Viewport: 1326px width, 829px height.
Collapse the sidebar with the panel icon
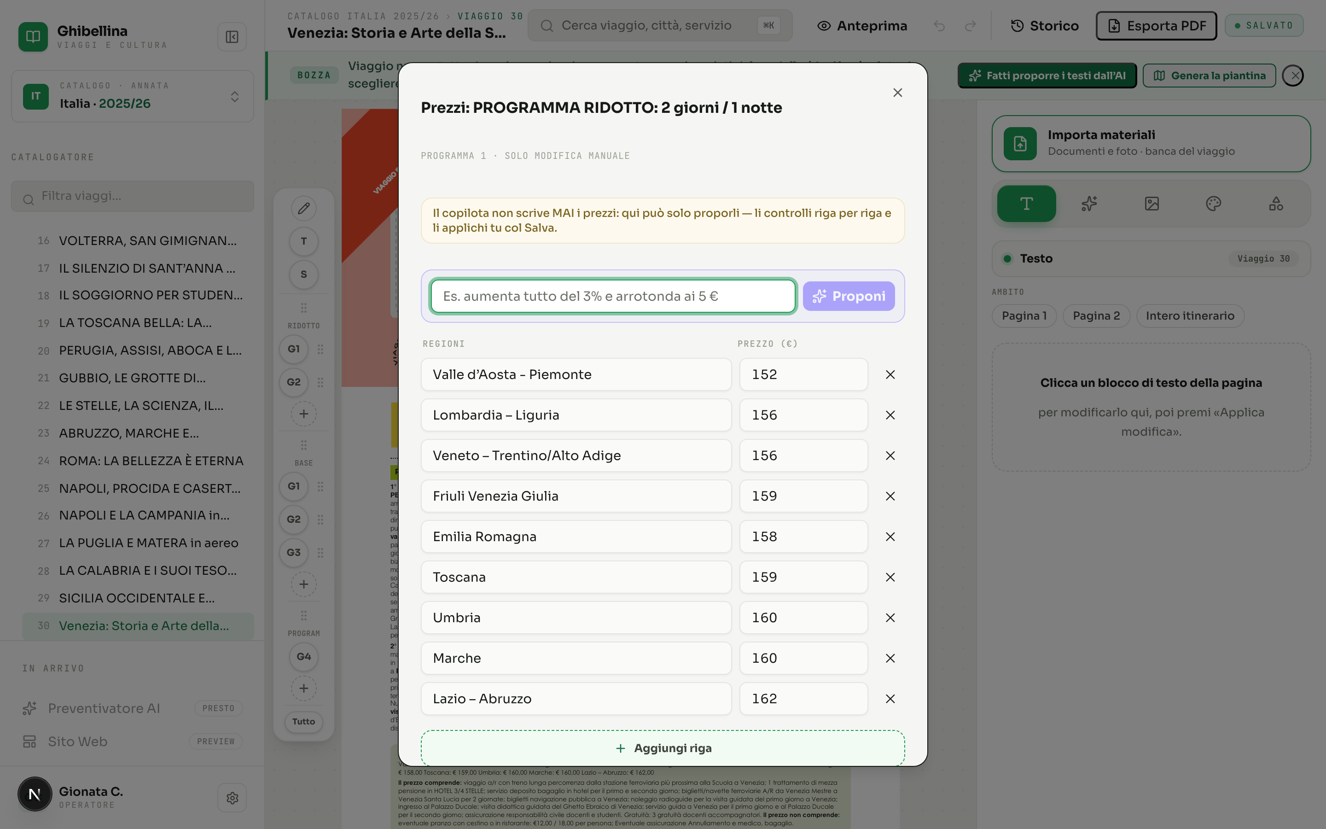[232, 37]
